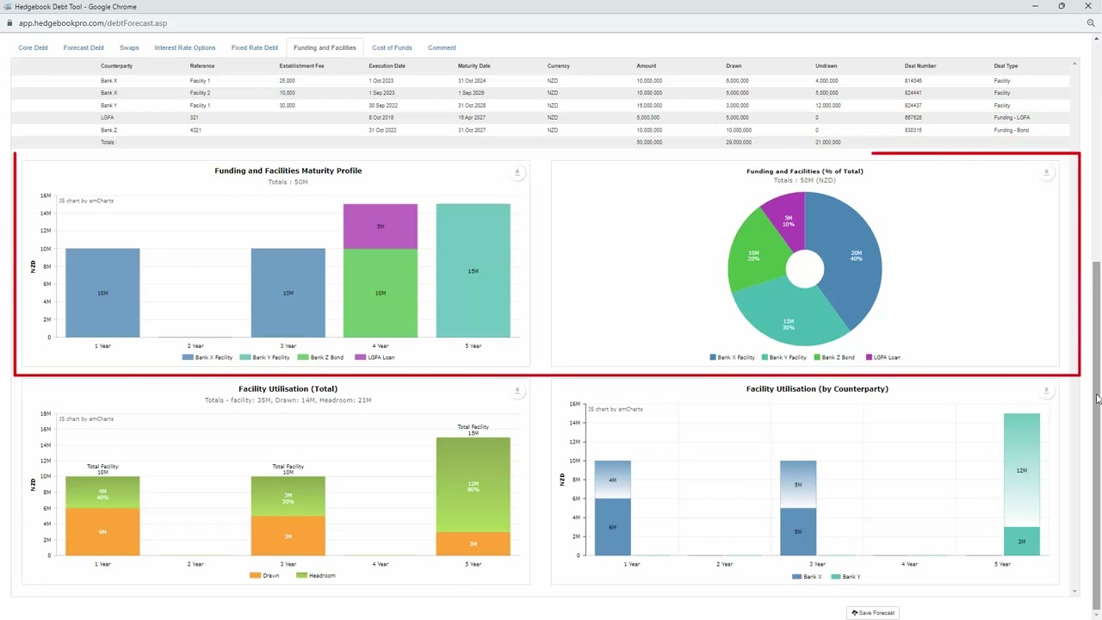Open the Swaps tab
This screenshot has height=620, width=1102.
tap(129, 47)
